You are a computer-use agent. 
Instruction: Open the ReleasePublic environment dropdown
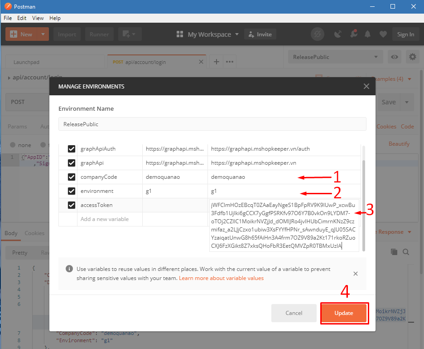(x=335, y=57)
